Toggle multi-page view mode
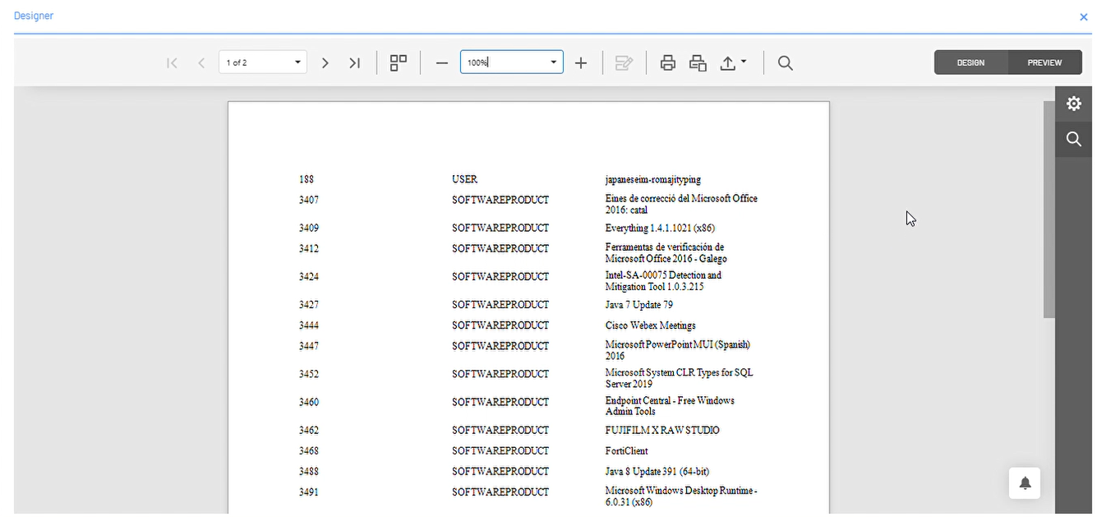The height and width of the screenshot is (517, 1097). (x=399, y=63)
